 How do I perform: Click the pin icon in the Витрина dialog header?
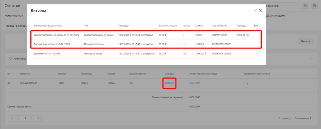click(x=255, y=11)
